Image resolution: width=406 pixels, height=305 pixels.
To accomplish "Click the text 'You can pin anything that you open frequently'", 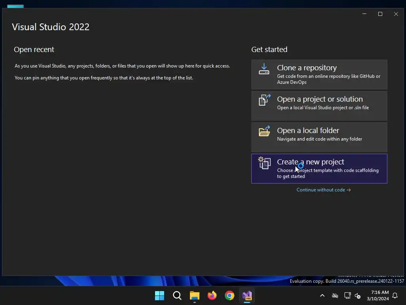I will click(104, 78).
